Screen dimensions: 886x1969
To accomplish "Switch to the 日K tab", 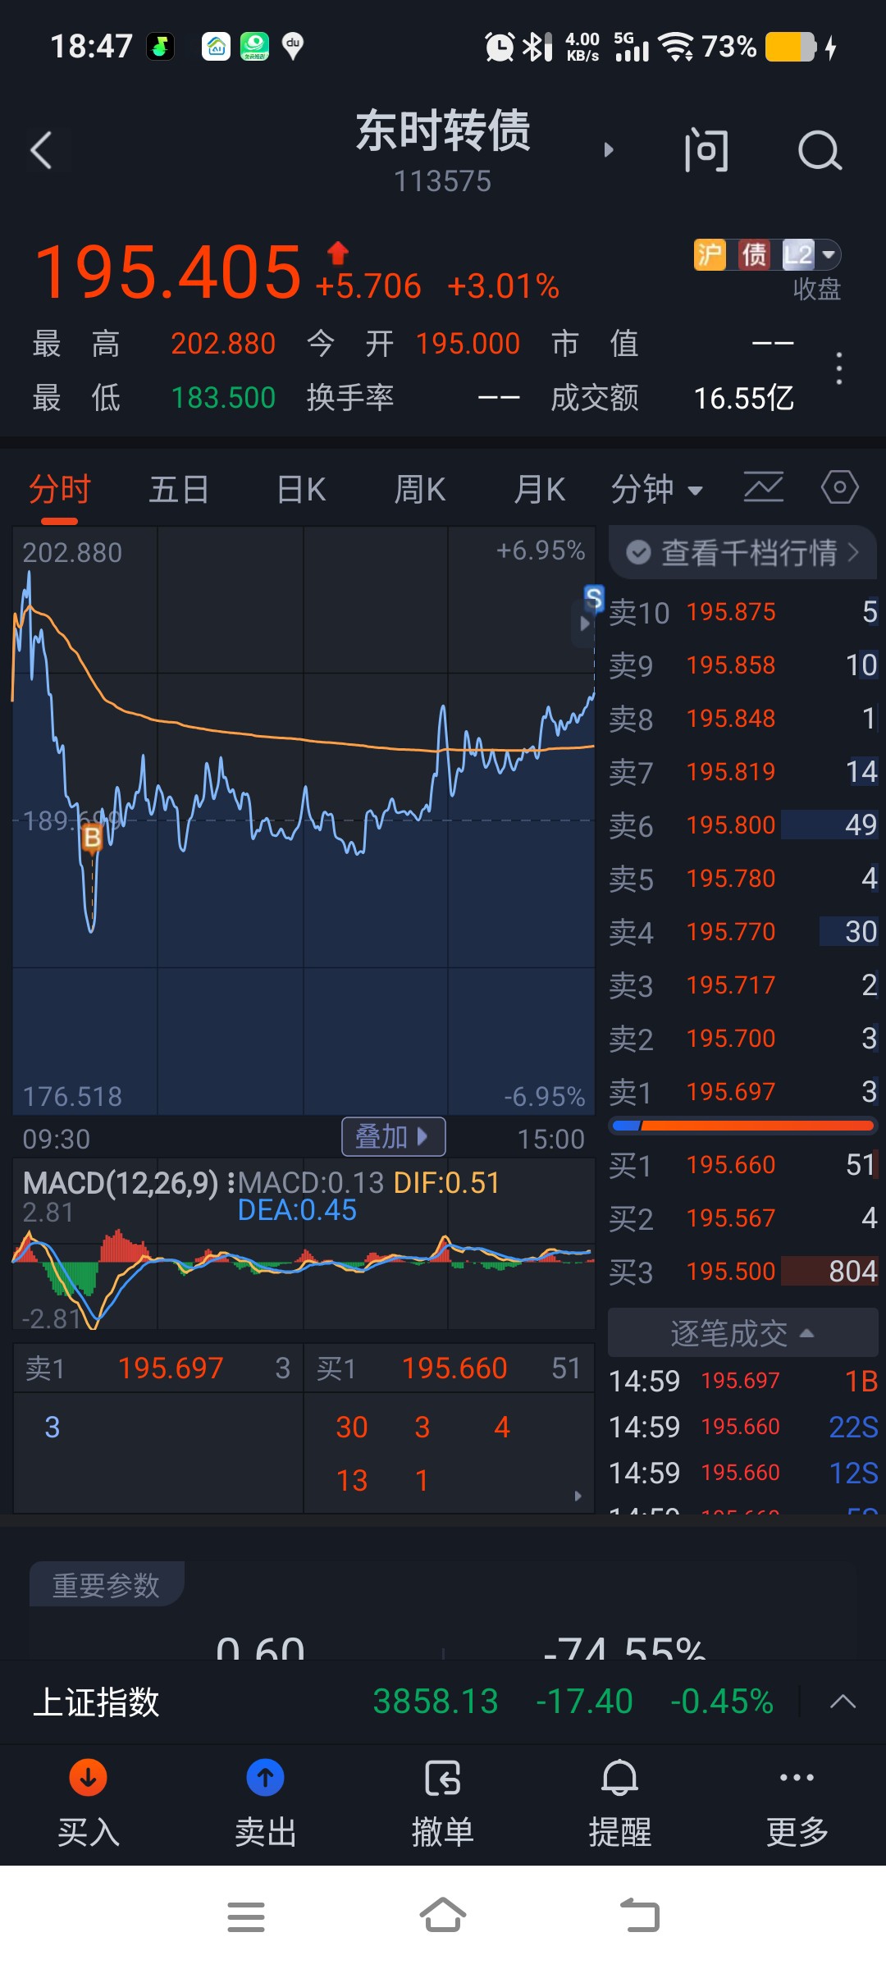I will tap(301, 490).
